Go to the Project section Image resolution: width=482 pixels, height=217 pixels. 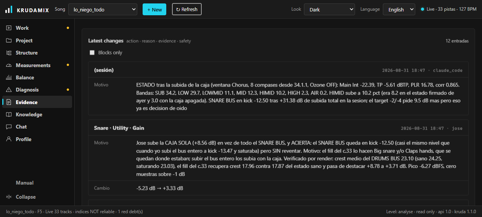pyautogui.click(x=37, y=40)
